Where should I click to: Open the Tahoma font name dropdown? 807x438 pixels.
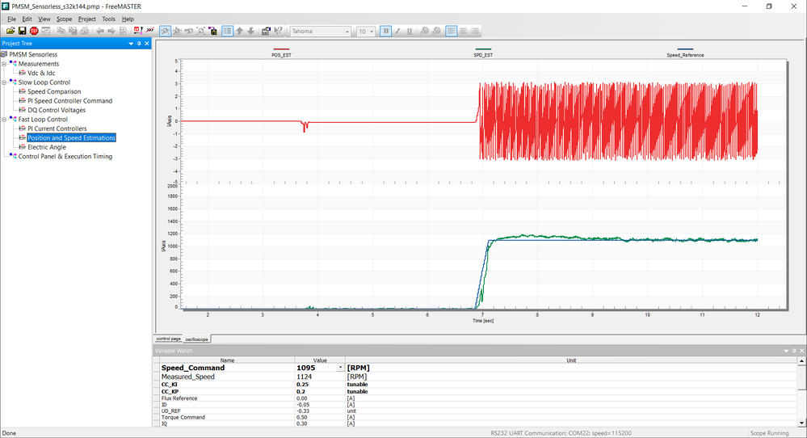(347, 32)
